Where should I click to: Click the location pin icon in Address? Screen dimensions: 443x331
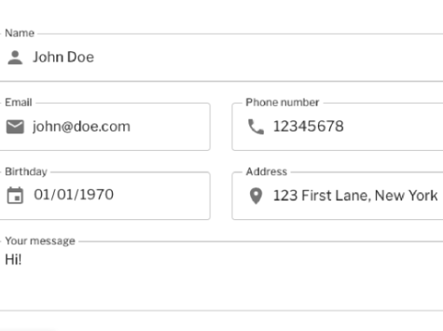[x=256, y=196]
